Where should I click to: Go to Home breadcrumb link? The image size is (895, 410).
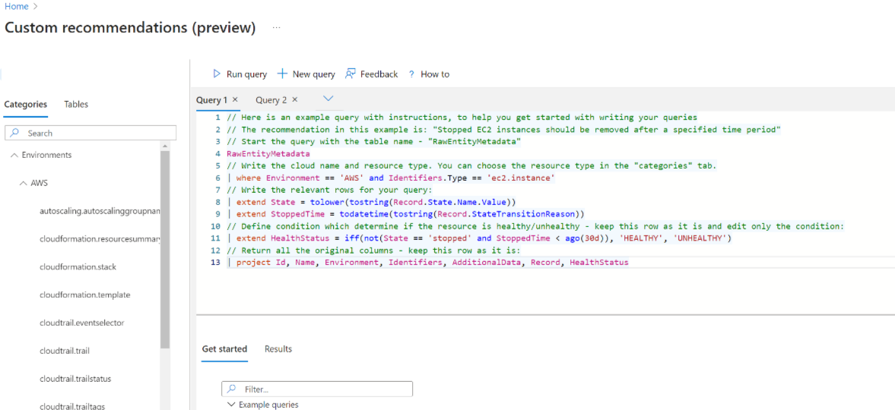(x=16, y=6)
